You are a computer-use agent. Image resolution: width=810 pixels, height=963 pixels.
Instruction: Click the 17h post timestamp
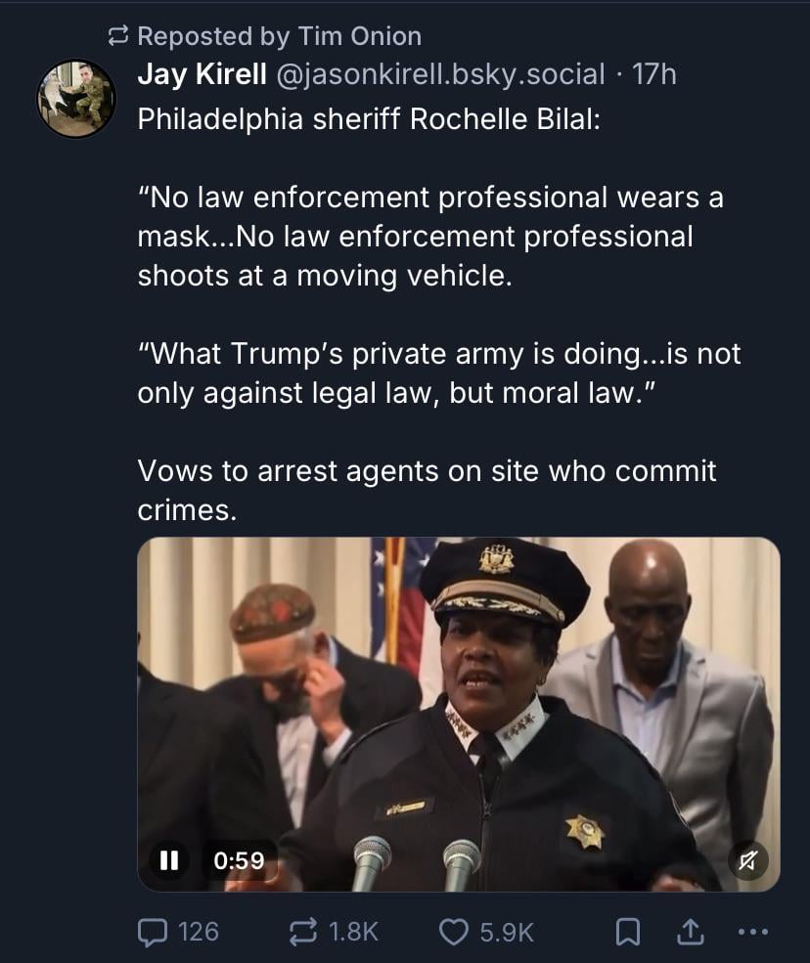click(655, 74)
